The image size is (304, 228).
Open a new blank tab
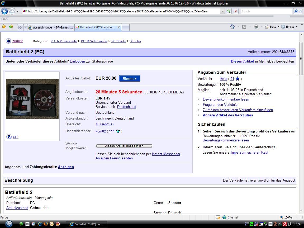pyautogui.click(x=126, y=27)
